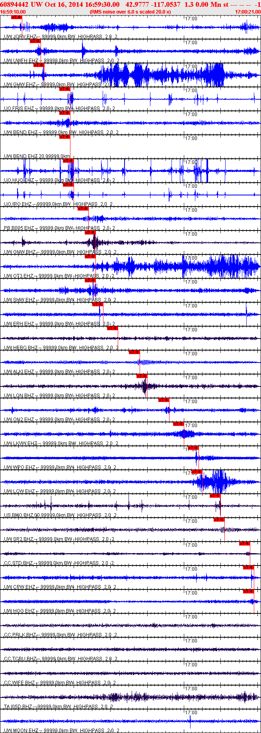Click the CC STD BHZ station label
The height and width of the screenshot is (733, 261).
pyautogui.click(x=59, y=563)
